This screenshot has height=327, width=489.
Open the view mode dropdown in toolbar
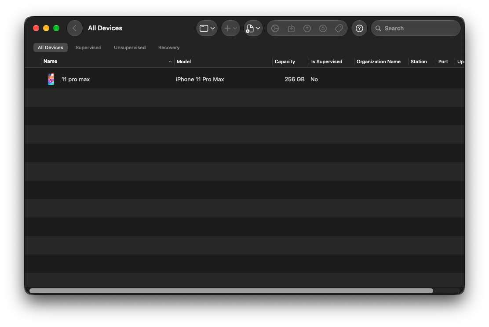(207, 29)
